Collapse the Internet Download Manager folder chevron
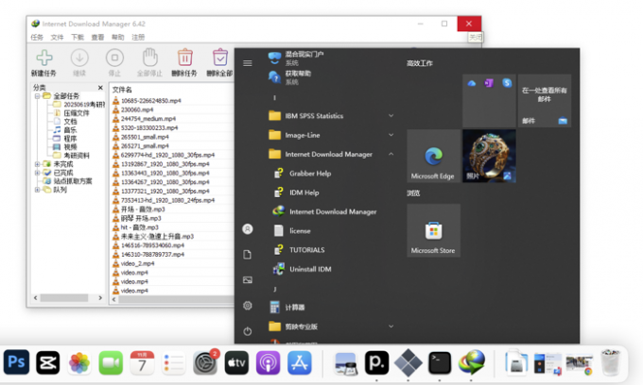The height and width of the screenshot is (385, 643). [x=391, y=154]
